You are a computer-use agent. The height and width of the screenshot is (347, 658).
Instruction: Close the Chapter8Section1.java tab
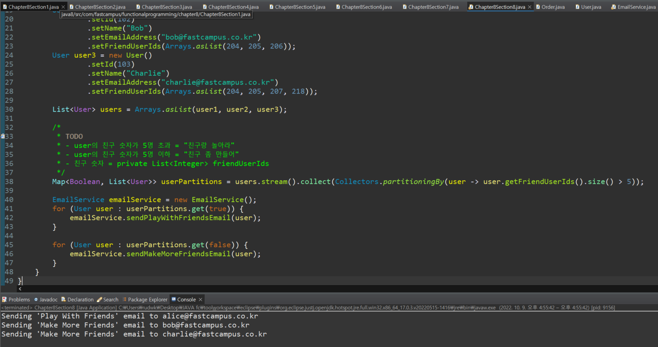[x=63, y=7]
